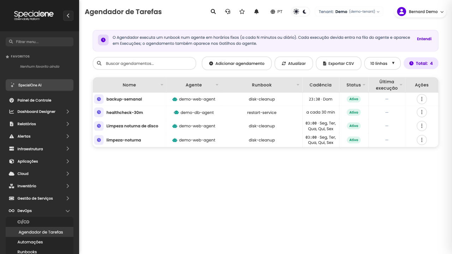Expand the Relatórios menu
The image size is (452, 254).
[x=40, y=124]
